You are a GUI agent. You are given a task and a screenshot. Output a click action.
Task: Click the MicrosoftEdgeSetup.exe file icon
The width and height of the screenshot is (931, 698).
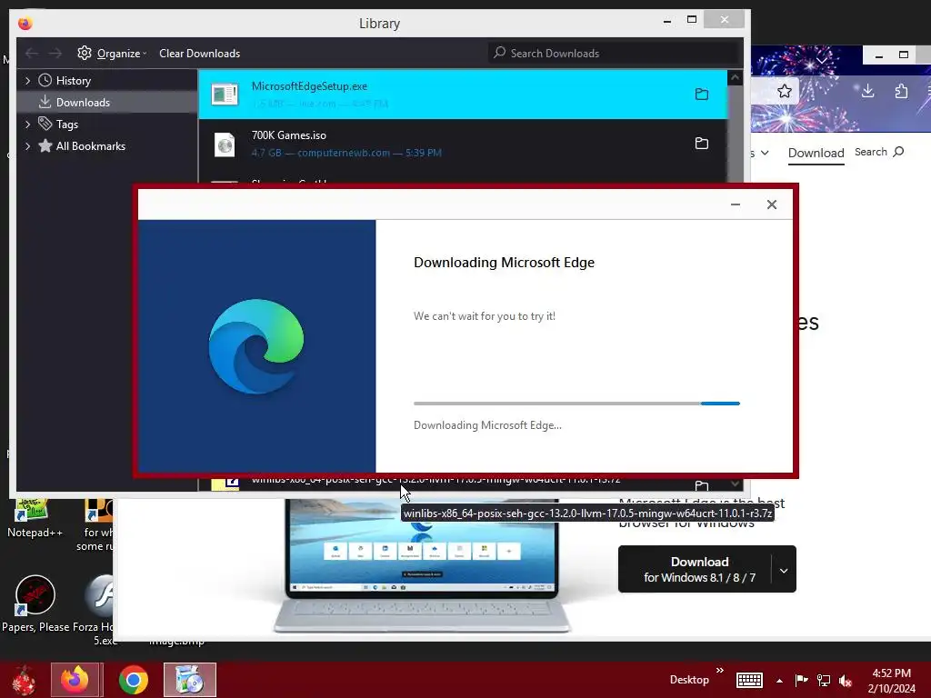pos(225,95)
